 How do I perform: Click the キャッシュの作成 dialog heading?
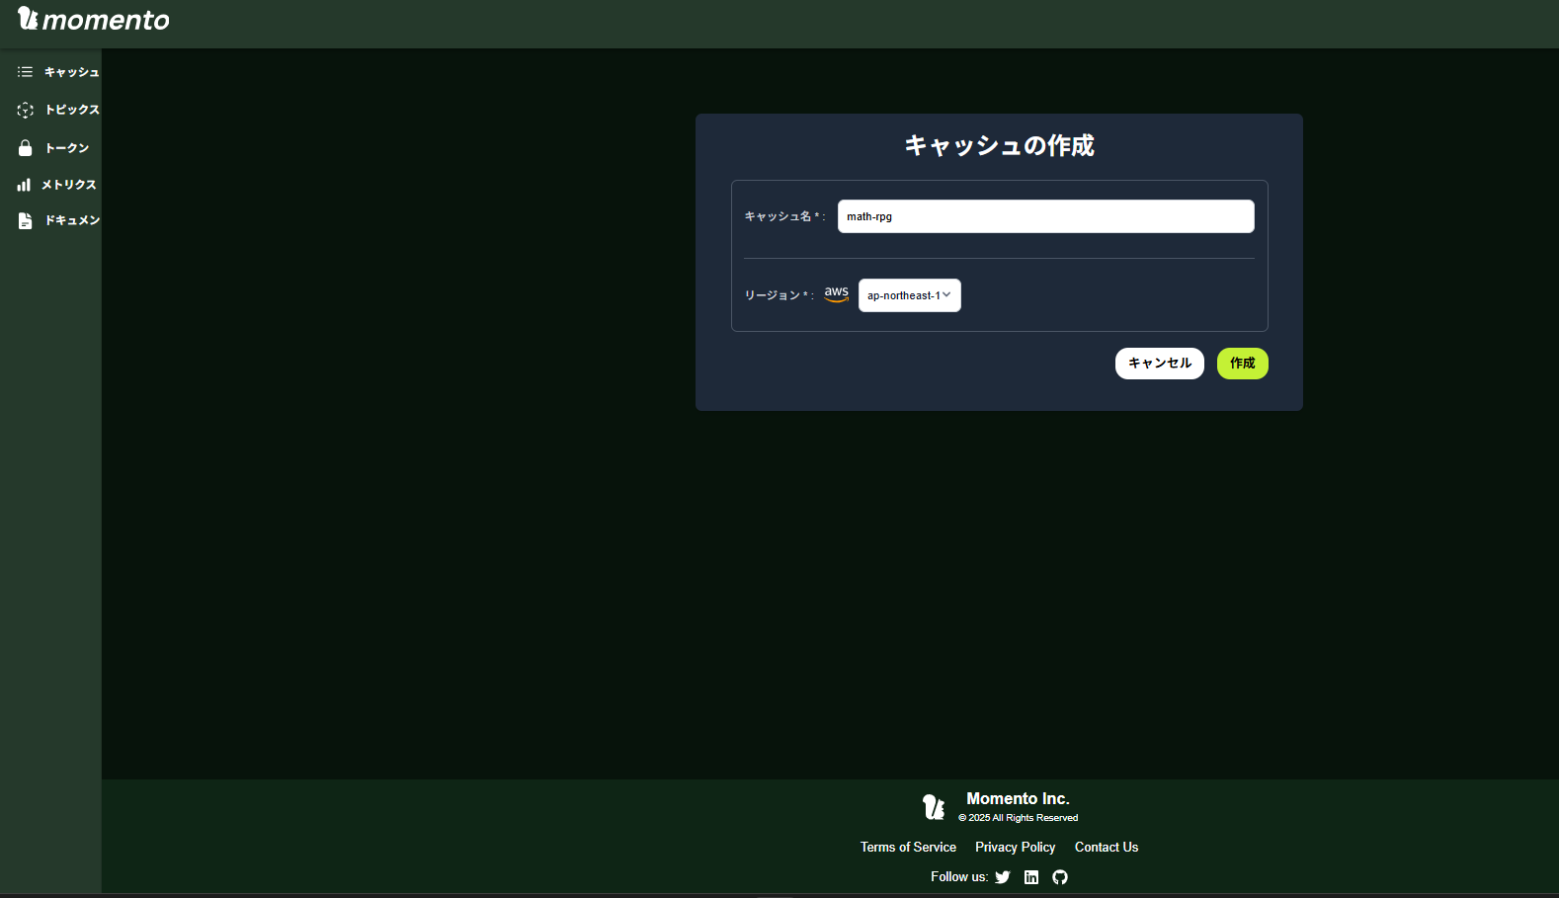pos(1000,146)
